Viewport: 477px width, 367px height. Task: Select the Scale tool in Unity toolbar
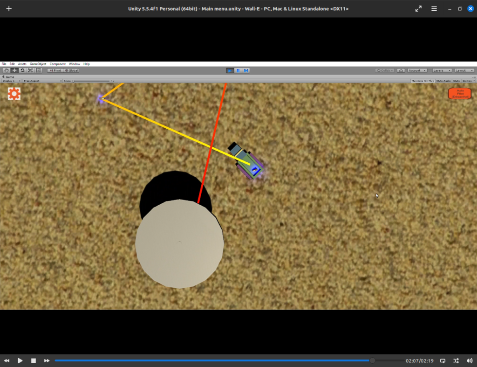pos(30,70)
